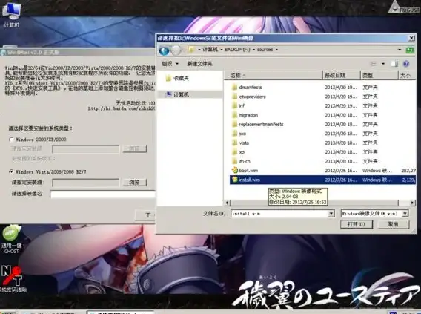421x314 pixels.
Task: Open the 文件名 combo box dropdown
Action: click(x=331, y=214)
